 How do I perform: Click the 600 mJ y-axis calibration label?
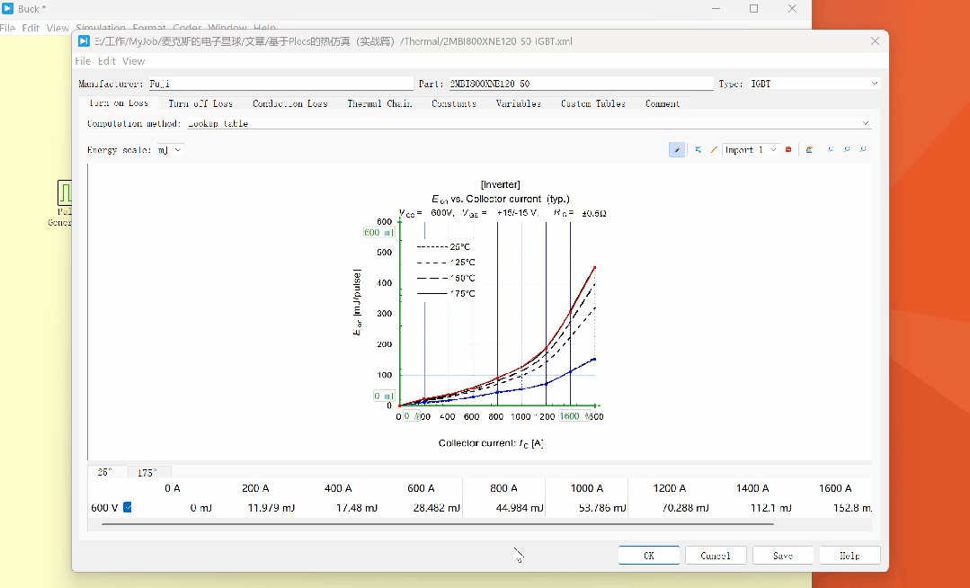[x=379, y=232]
